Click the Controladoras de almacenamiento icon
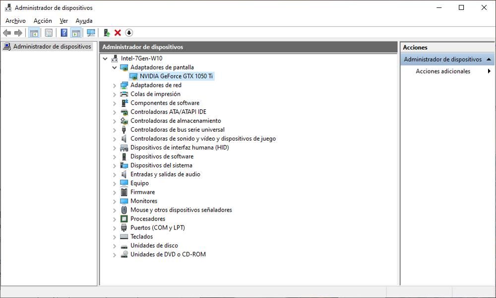The image size is (496, 298). click(124, 121)
